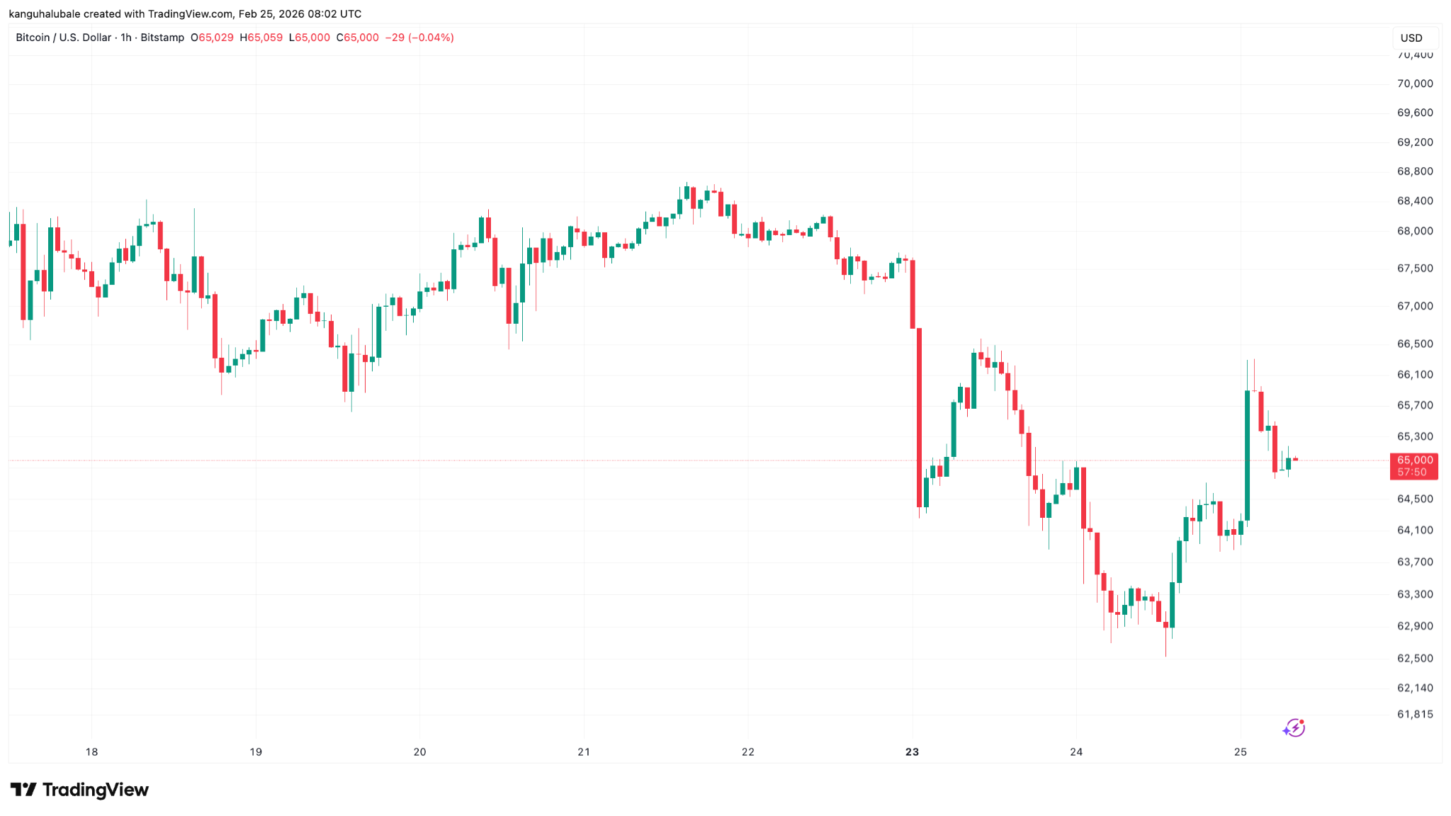Click the open value O65,029
Screen dimensions: 1451x816
(212, 38)
